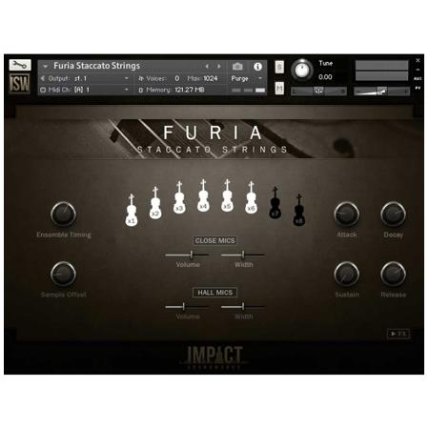Open the Purge dropdown menu

pyautogui.click(x=247, y=78)
